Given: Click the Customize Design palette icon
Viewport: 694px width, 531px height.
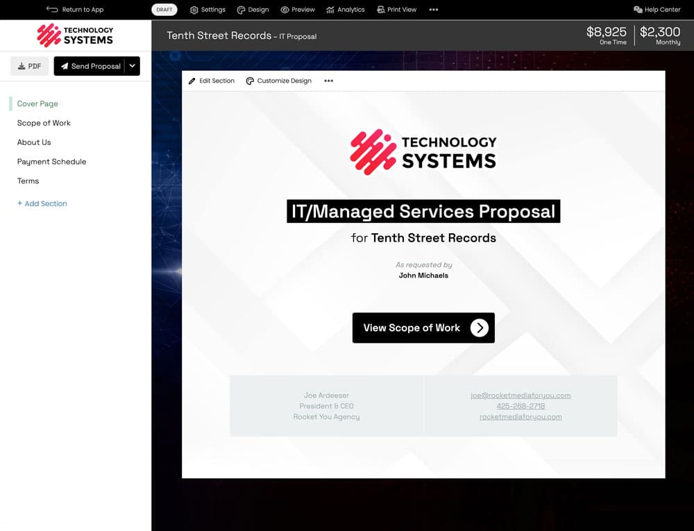Looking at the screenshot, I should pos(250,81).
